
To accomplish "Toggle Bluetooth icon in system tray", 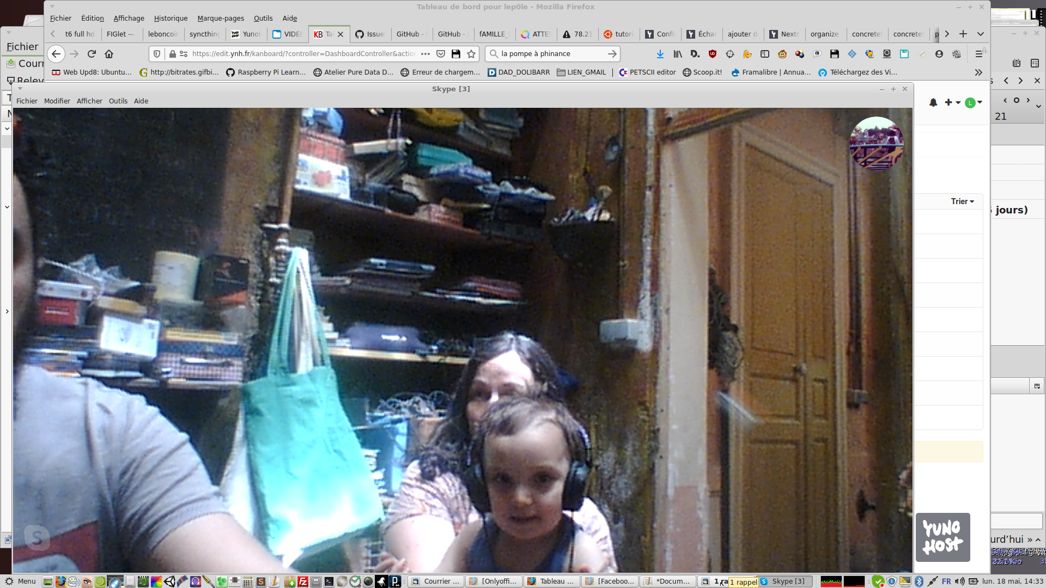I will click(919, 581).
